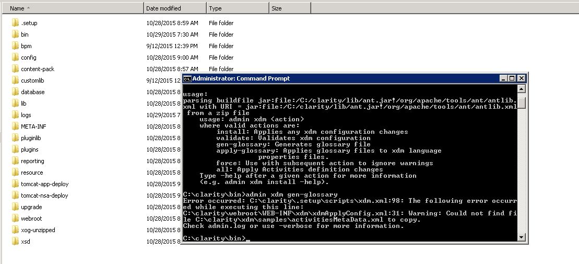This screenshot has width=579, height=264.
Task: Sort by the Type column header
Action: [x=238, y=8]
